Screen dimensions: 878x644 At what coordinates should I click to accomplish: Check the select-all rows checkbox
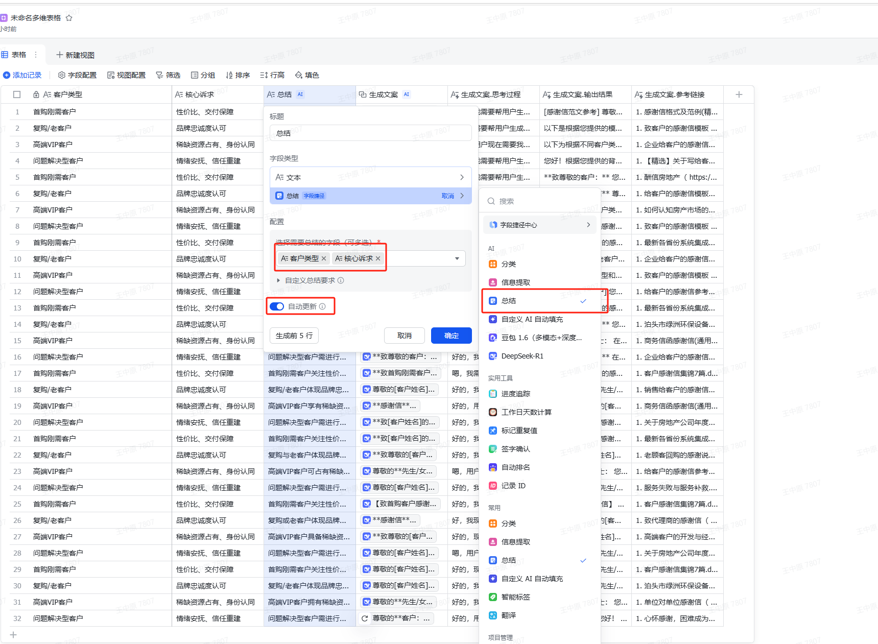pos(17,94)
